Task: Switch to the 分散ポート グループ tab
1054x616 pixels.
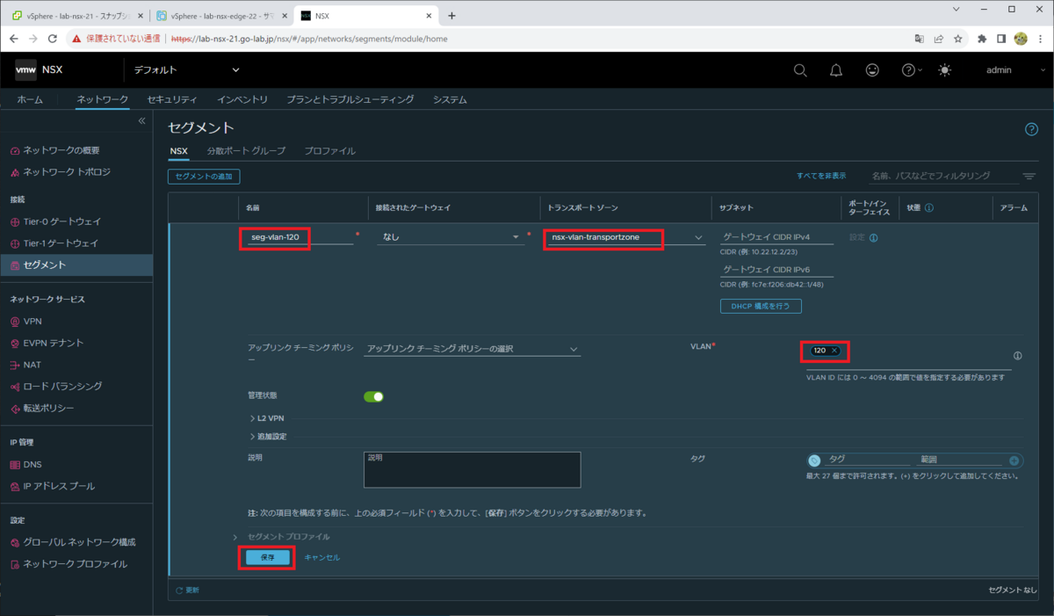Action: [246, 151]
